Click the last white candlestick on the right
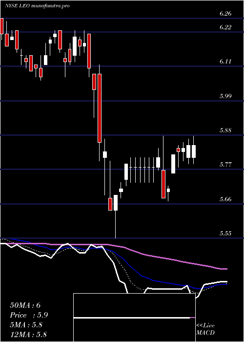The height and width of the screenshot is (342, 244). tap(193, 151)
